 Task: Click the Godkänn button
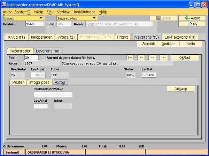[169, 44]
